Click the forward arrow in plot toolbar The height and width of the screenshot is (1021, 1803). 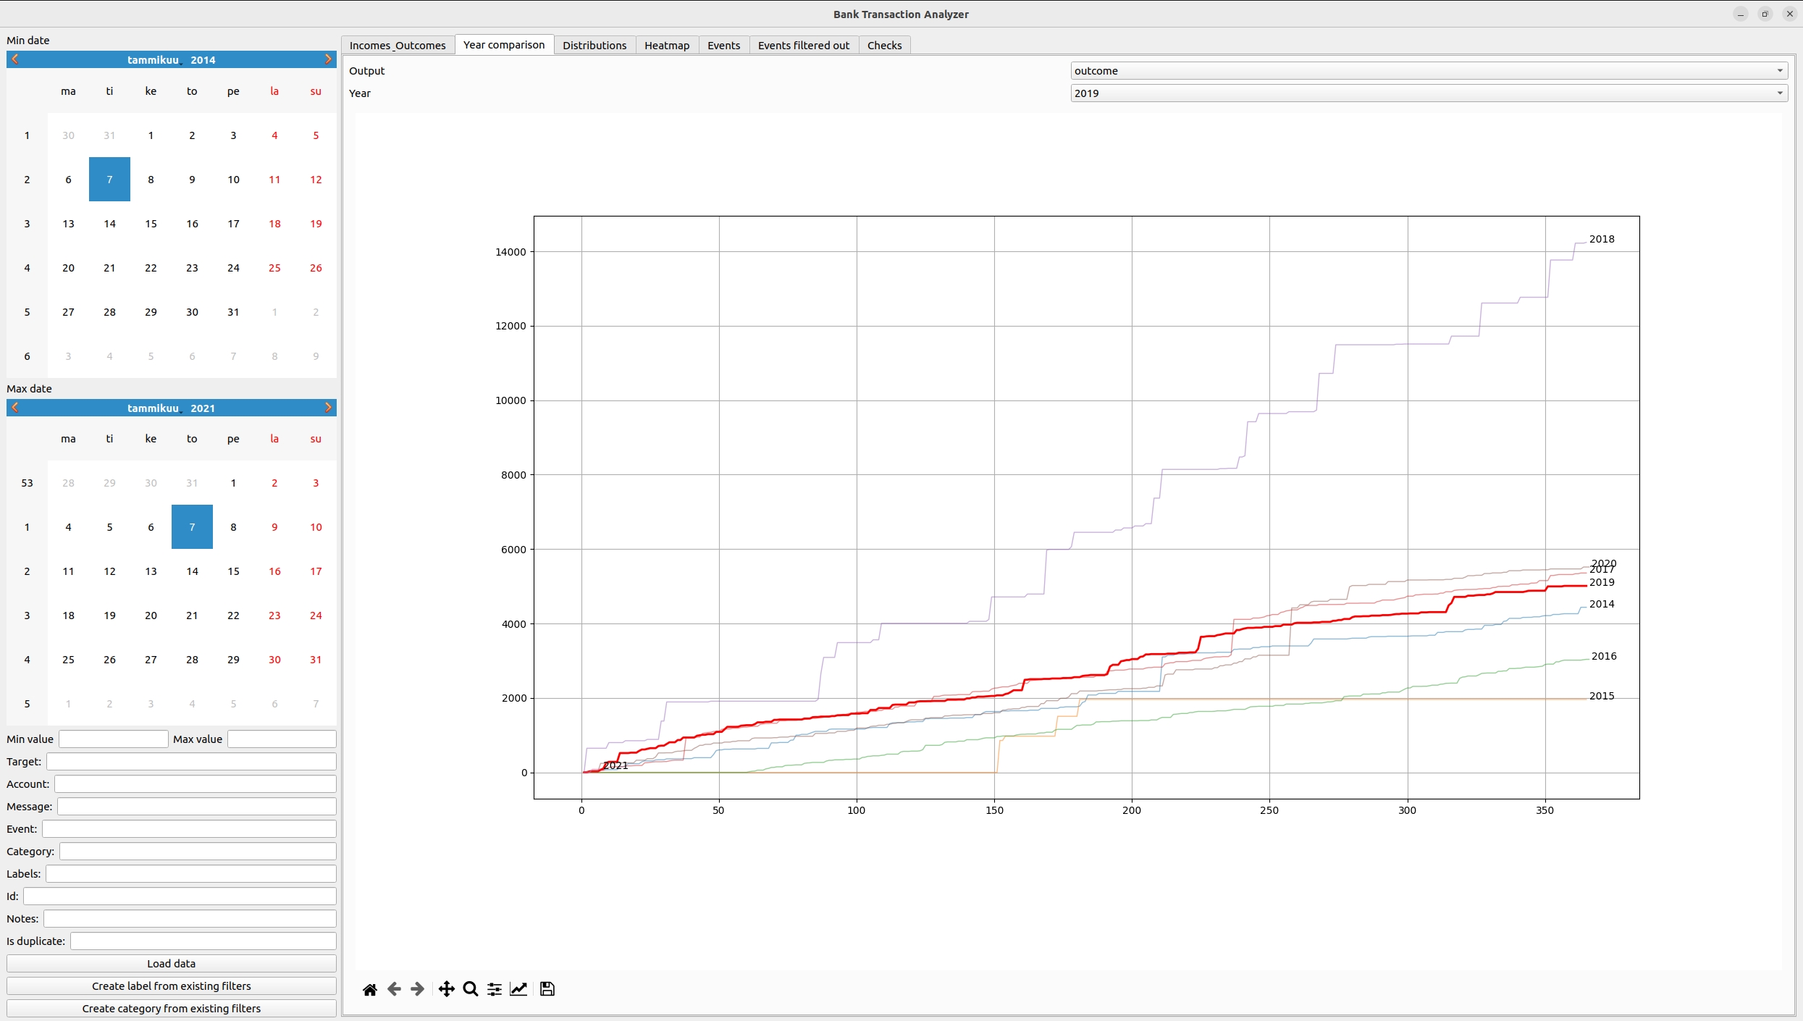click(x=418, y=989)
